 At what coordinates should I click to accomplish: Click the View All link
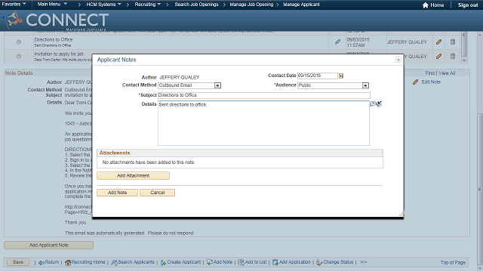coord(447,73)
